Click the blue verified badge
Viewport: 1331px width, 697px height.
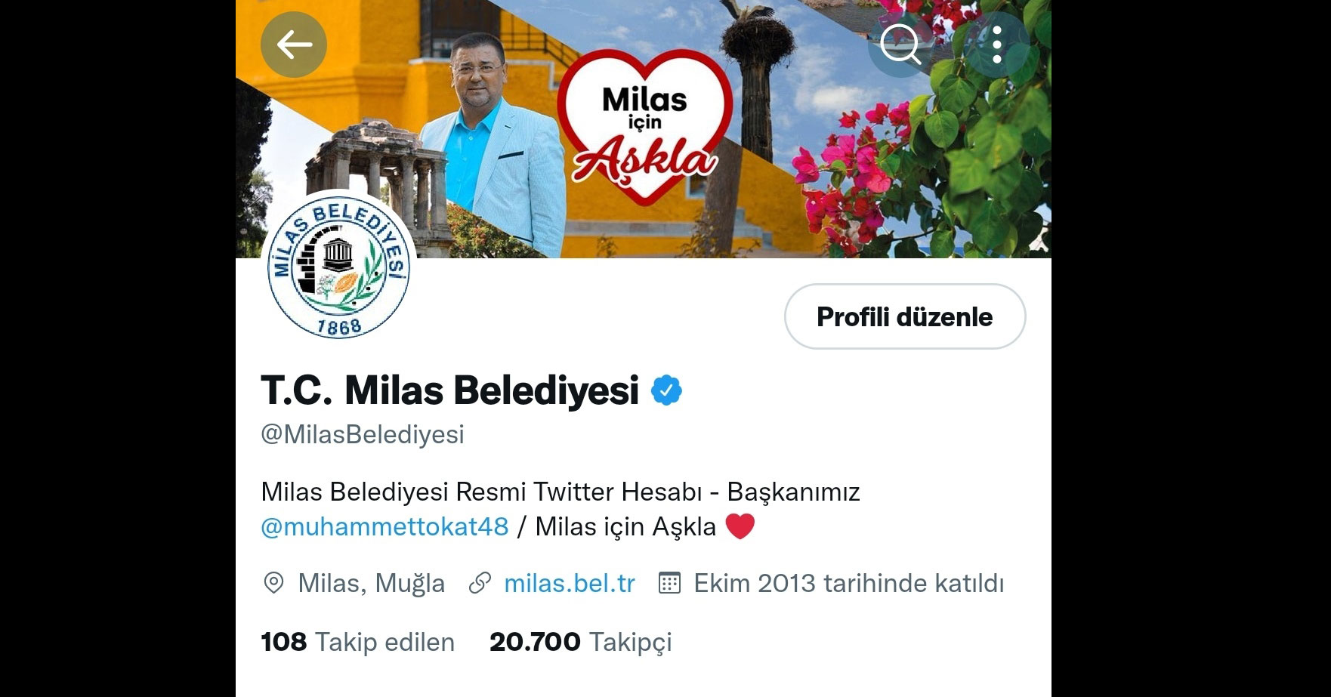point(667,390)
